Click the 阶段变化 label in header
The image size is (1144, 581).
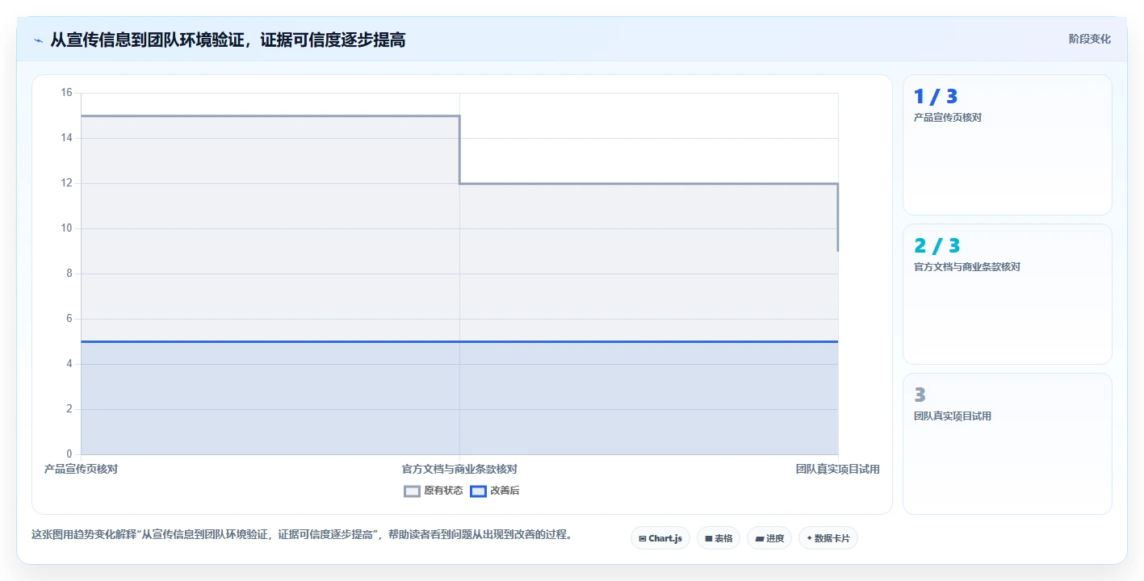tap(1090, 40)
